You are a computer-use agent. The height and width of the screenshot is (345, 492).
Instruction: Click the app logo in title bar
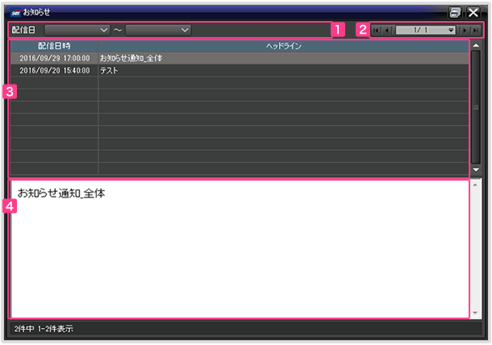click(15, 13)
